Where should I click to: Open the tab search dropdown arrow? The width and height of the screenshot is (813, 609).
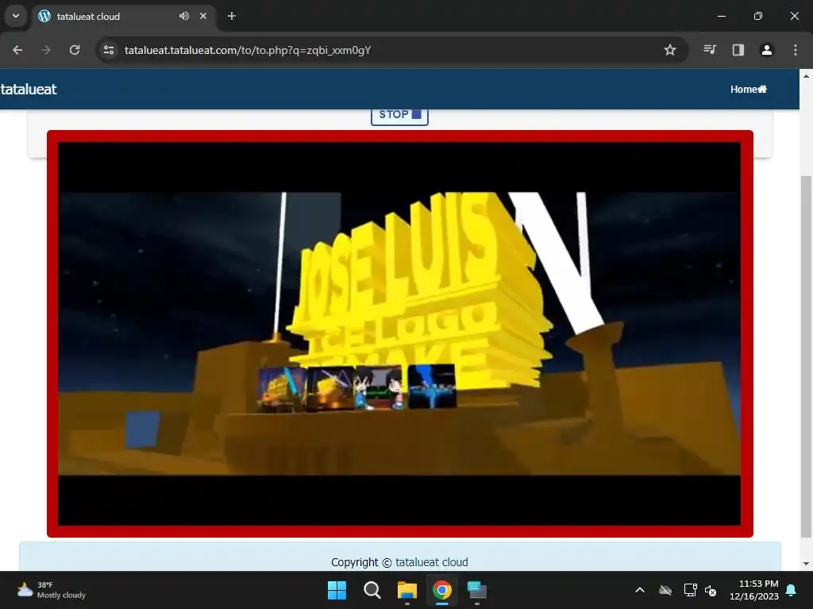pyautogui.click(x=16, y=16)
